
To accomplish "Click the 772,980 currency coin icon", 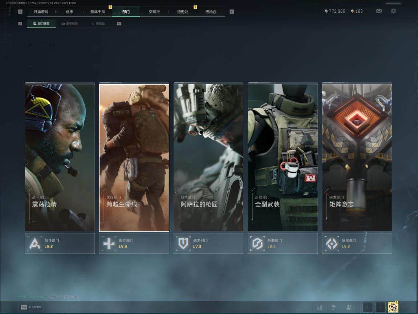I will (x=326, y=11).
